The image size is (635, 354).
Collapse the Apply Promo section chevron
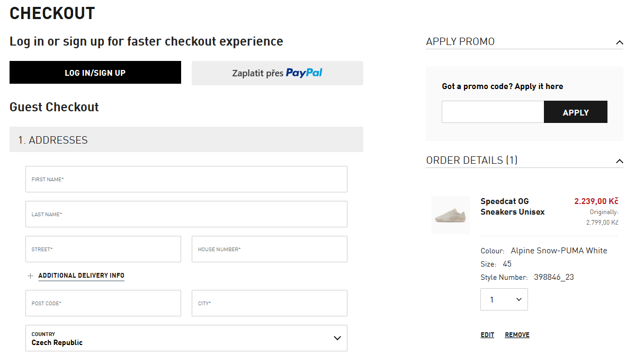[619, 42]
